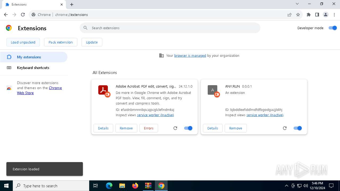Open the tab search chevron
The image size is (340, 191).
tap(297, 4)
